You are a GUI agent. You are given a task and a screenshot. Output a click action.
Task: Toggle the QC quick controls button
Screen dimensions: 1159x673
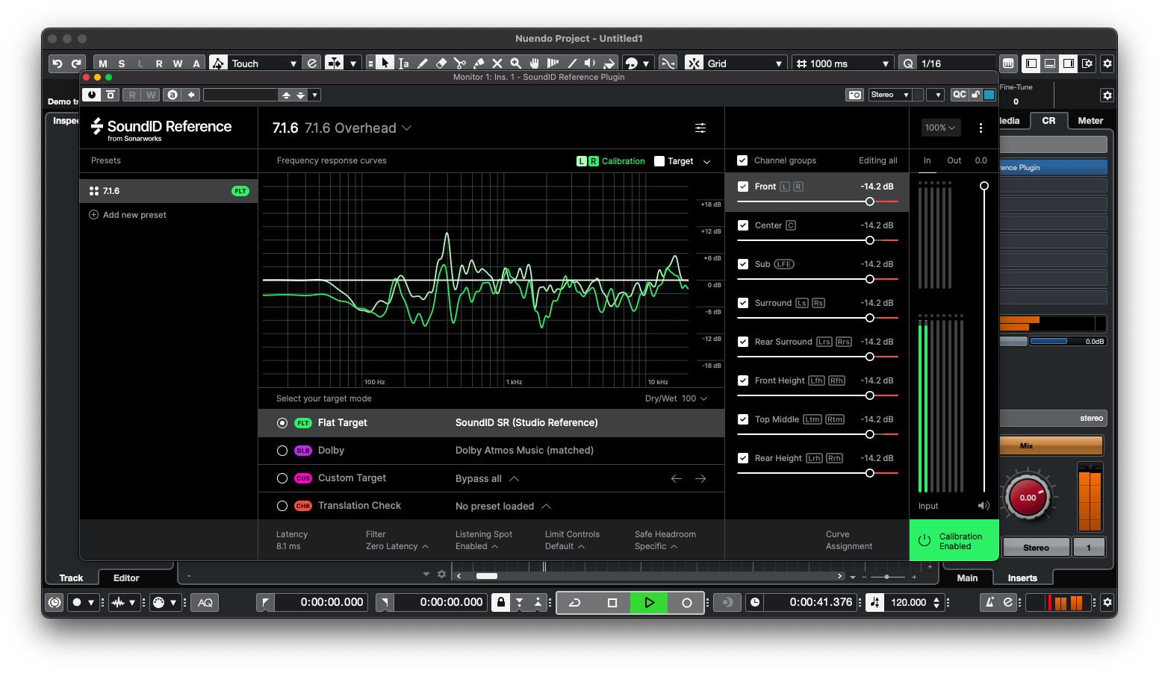[959, 95]
